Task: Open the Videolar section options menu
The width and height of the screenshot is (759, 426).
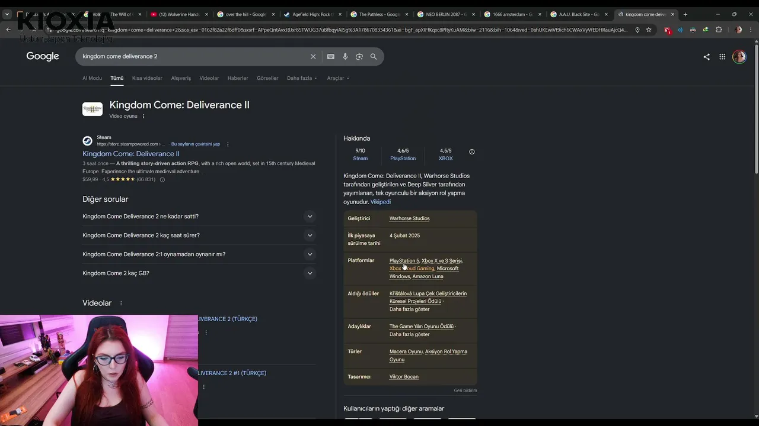Action: pyautogui.click(x=121, y=304)
